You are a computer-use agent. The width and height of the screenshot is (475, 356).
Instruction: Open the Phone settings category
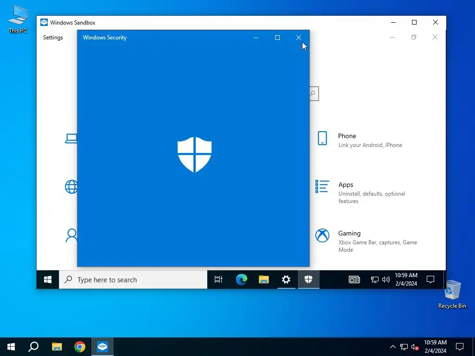pyautogui.click(x=360, y=140)
